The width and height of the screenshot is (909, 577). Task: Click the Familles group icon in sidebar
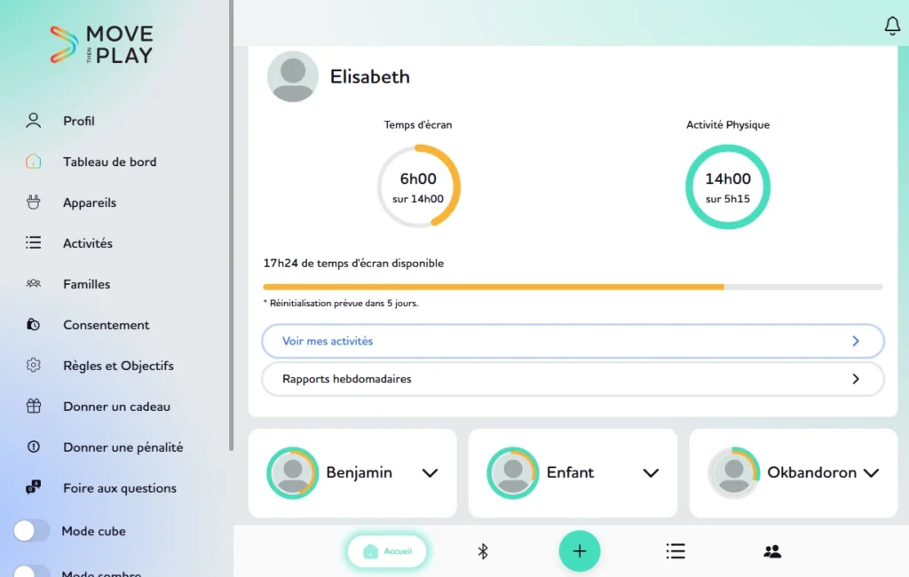coord(34,283)
